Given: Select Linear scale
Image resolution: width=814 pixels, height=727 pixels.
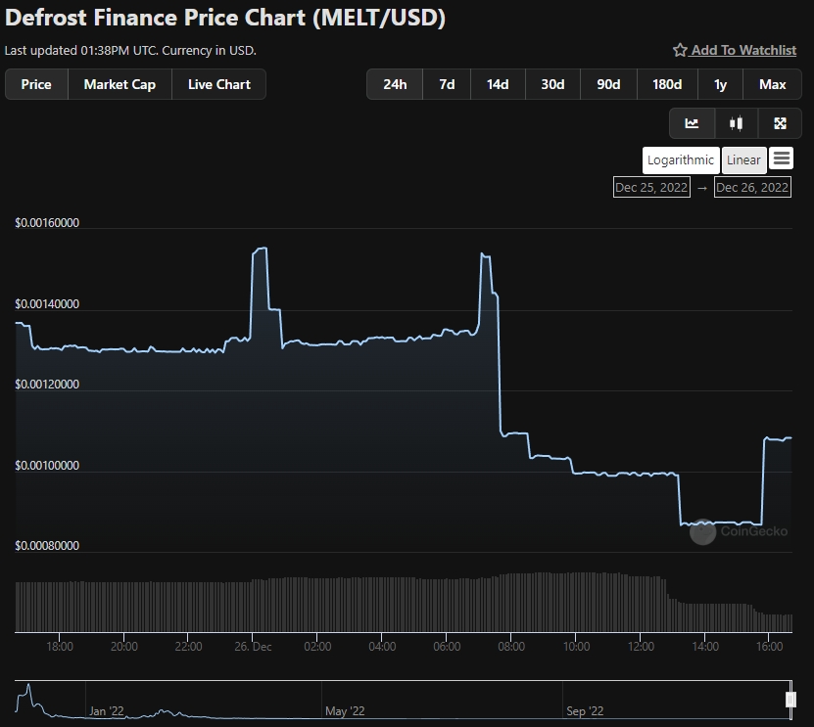Looking at the screenshot, I should coord(743,160).
